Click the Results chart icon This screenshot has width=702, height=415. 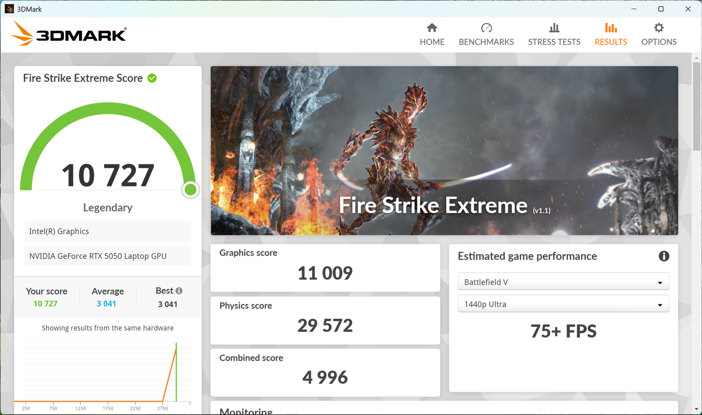point(611,28)
